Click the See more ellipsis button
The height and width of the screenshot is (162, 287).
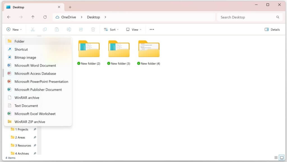(152, 29)
